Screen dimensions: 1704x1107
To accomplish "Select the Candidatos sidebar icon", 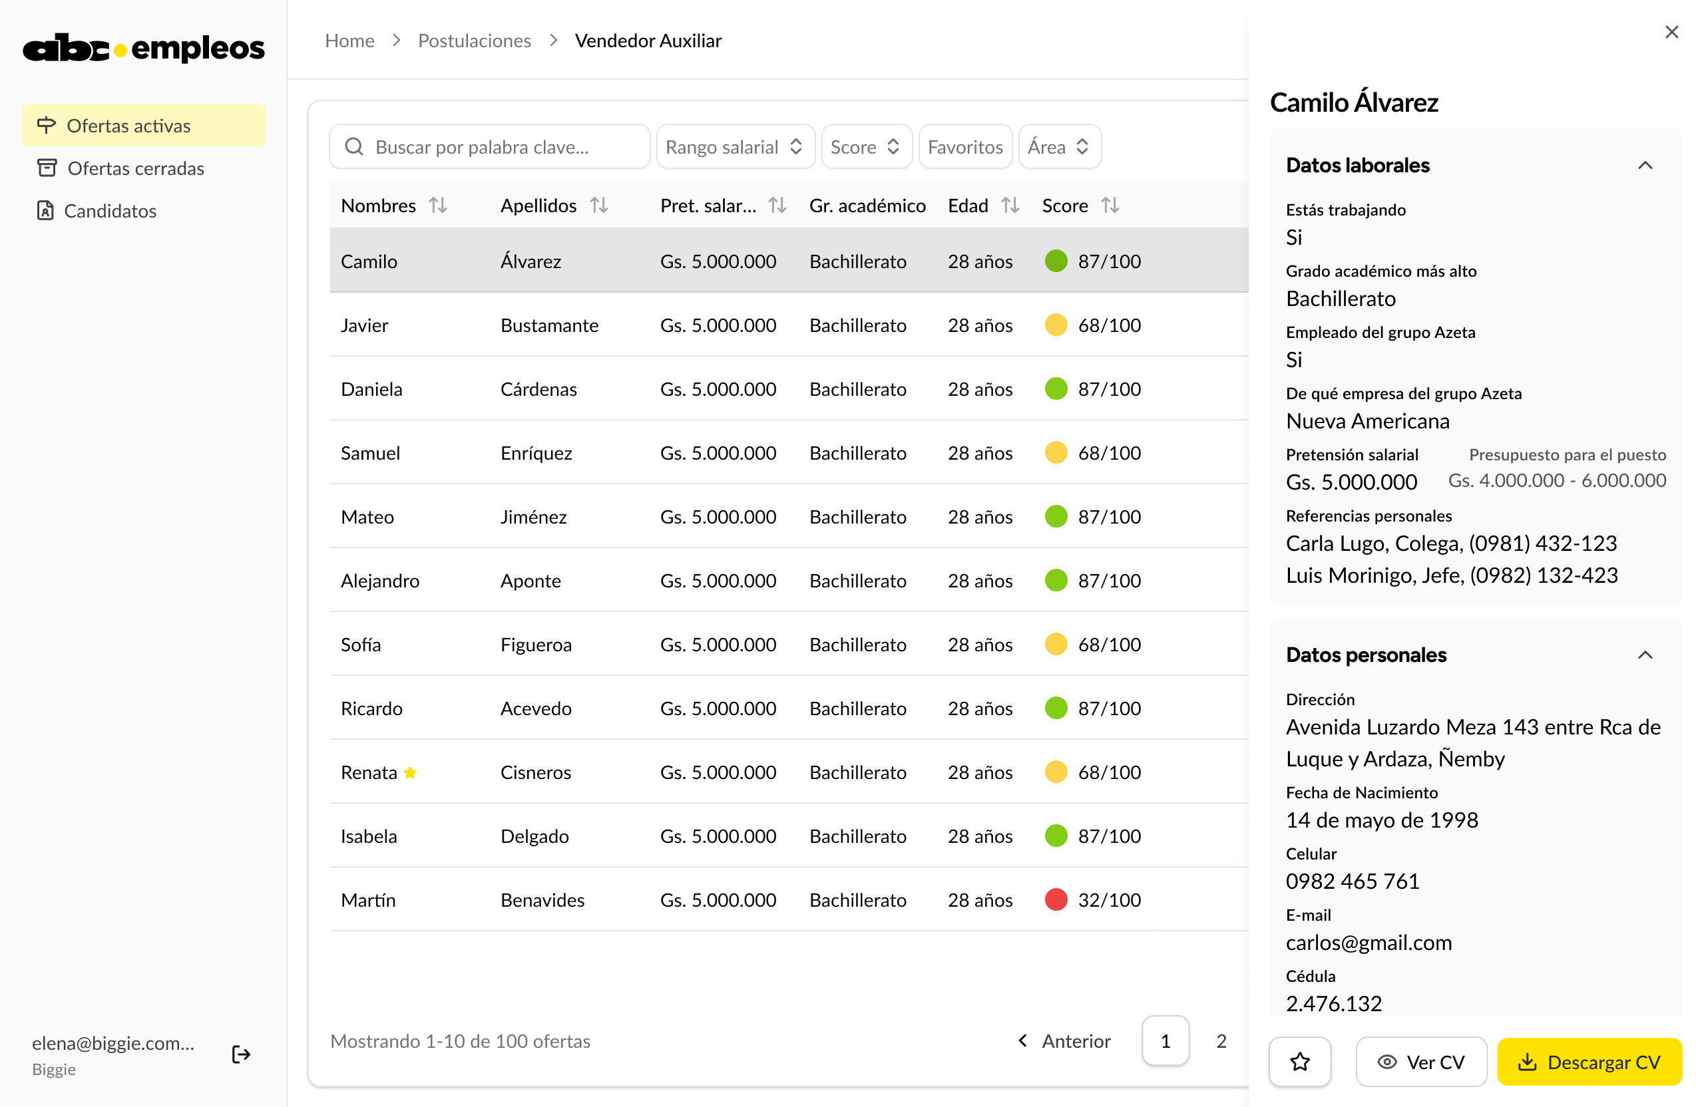I will [x=47, y=210].
